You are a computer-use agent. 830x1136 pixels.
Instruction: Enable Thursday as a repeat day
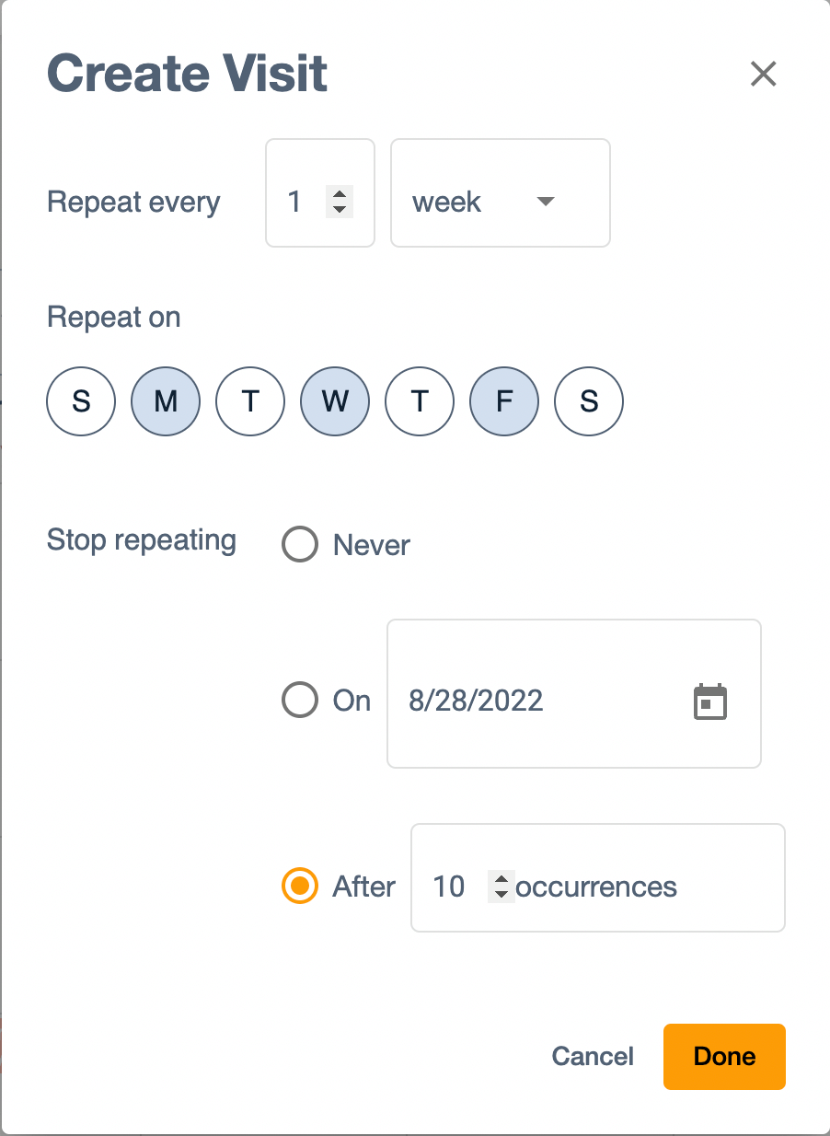pos(420,400)
